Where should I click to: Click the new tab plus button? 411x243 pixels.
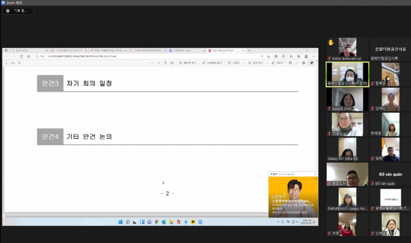(x=249, y=51)
